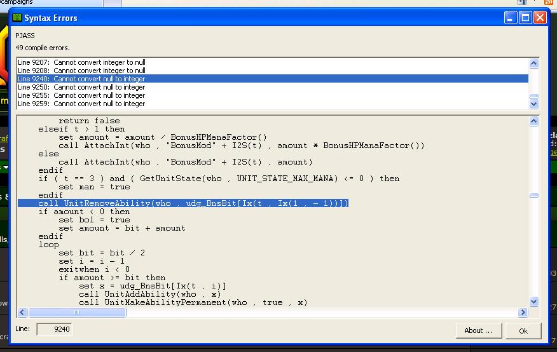Click code pane scroll down arrow
This screenshot has height=352, width=557.
pyautogui.click(x=533, y=302)
